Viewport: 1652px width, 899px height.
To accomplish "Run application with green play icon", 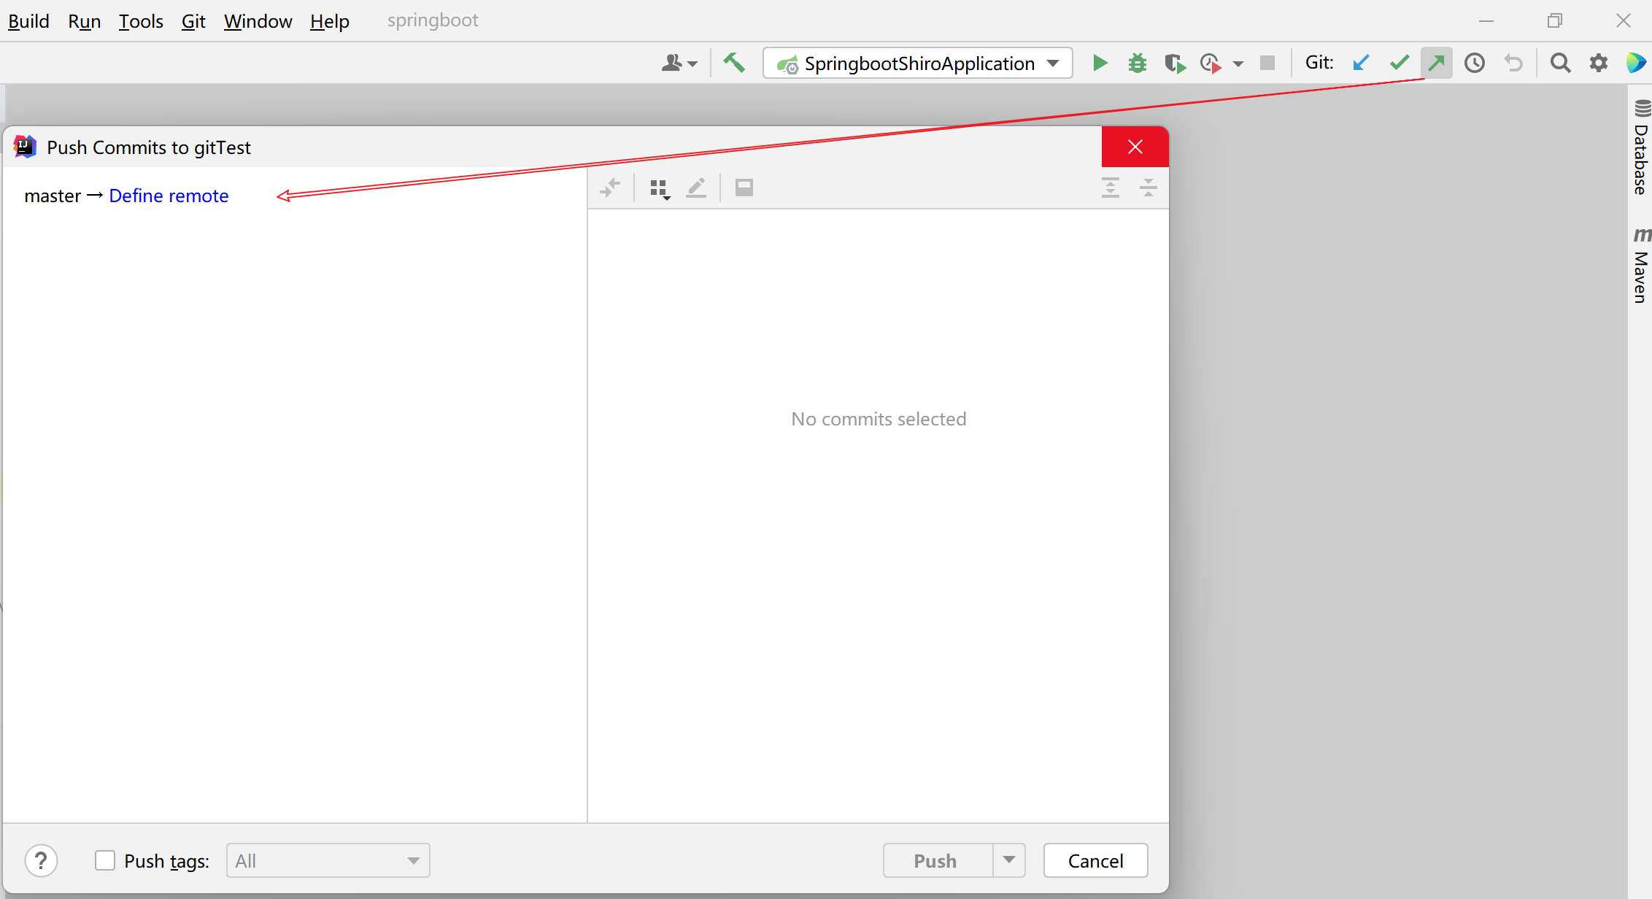I will click(x=1100, y=63).
